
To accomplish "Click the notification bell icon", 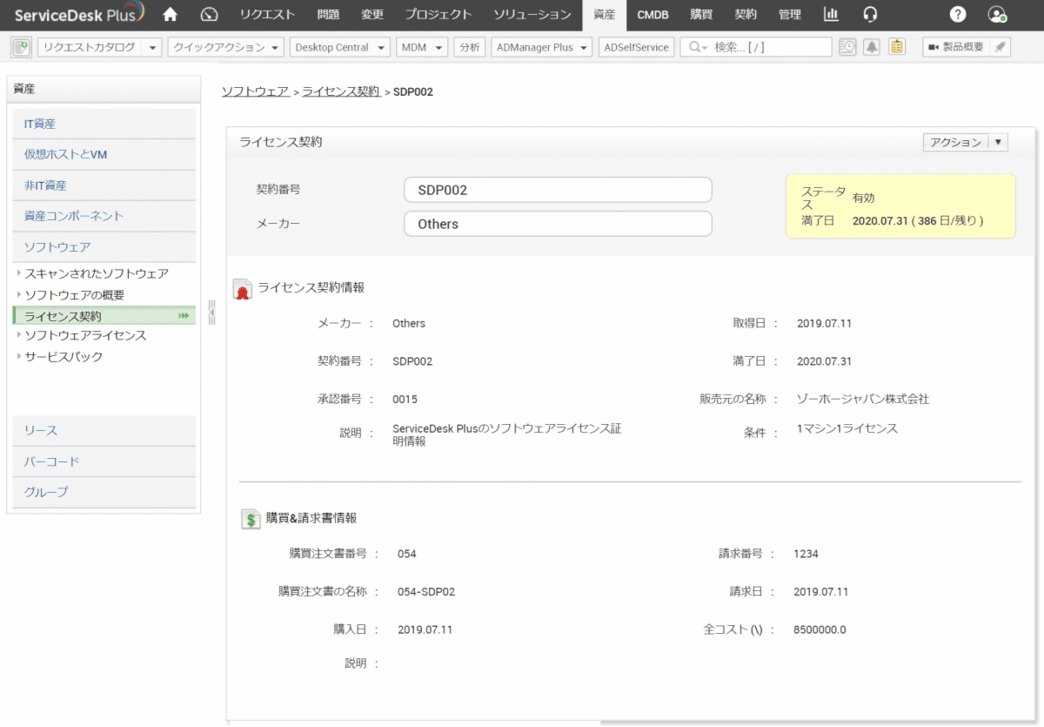I will pyautogui.click(x=872, y=47).
